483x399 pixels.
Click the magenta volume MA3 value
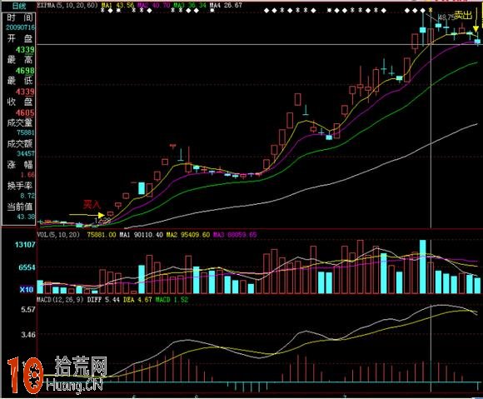click(235, 235)
